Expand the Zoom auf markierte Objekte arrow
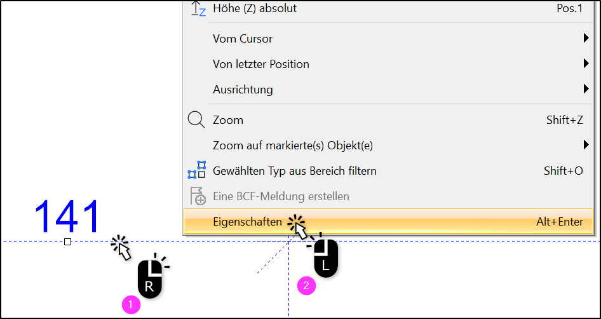This screenshot has width=601, height=319. pos(586,145)
